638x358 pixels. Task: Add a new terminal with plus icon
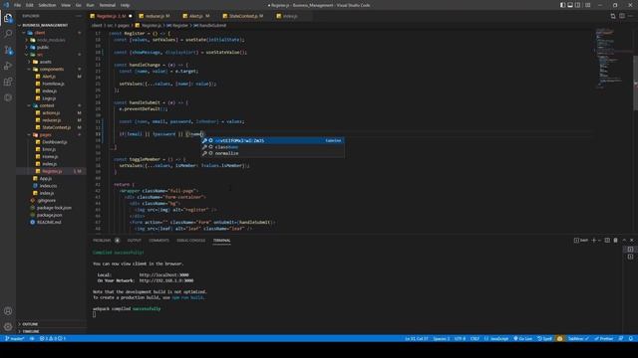point(594,241)
